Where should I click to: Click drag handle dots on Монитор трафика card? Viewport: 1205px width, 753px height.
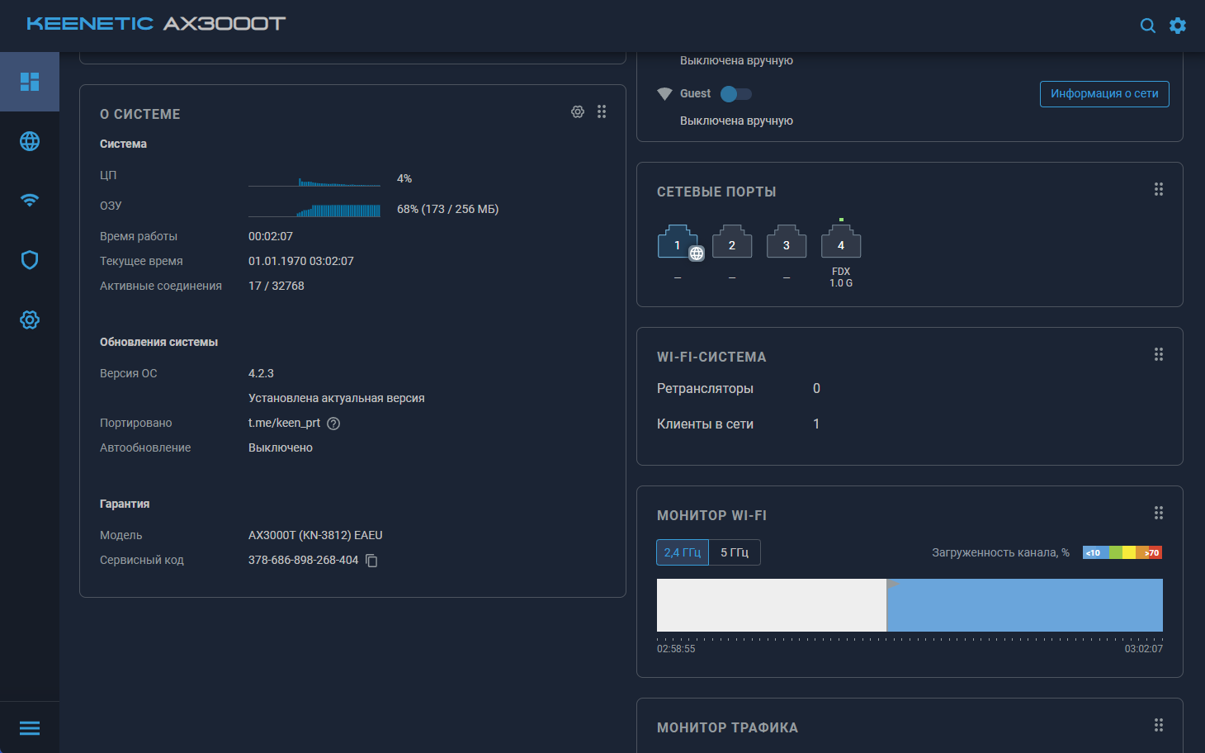[x=1159, y=725]
